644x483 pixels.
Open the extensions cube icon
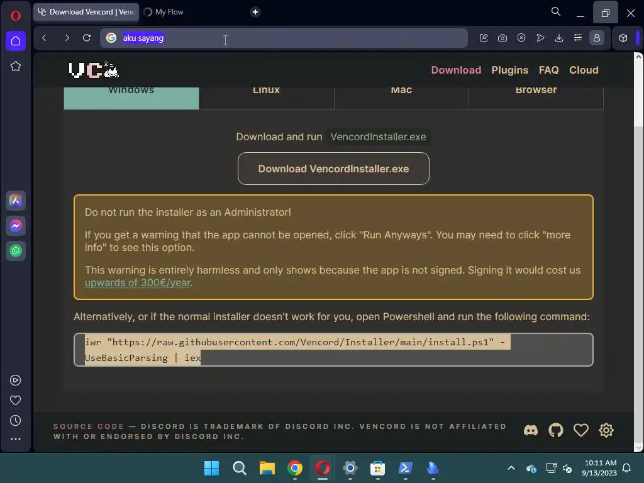pyautogui.click(x=623, y=38)
